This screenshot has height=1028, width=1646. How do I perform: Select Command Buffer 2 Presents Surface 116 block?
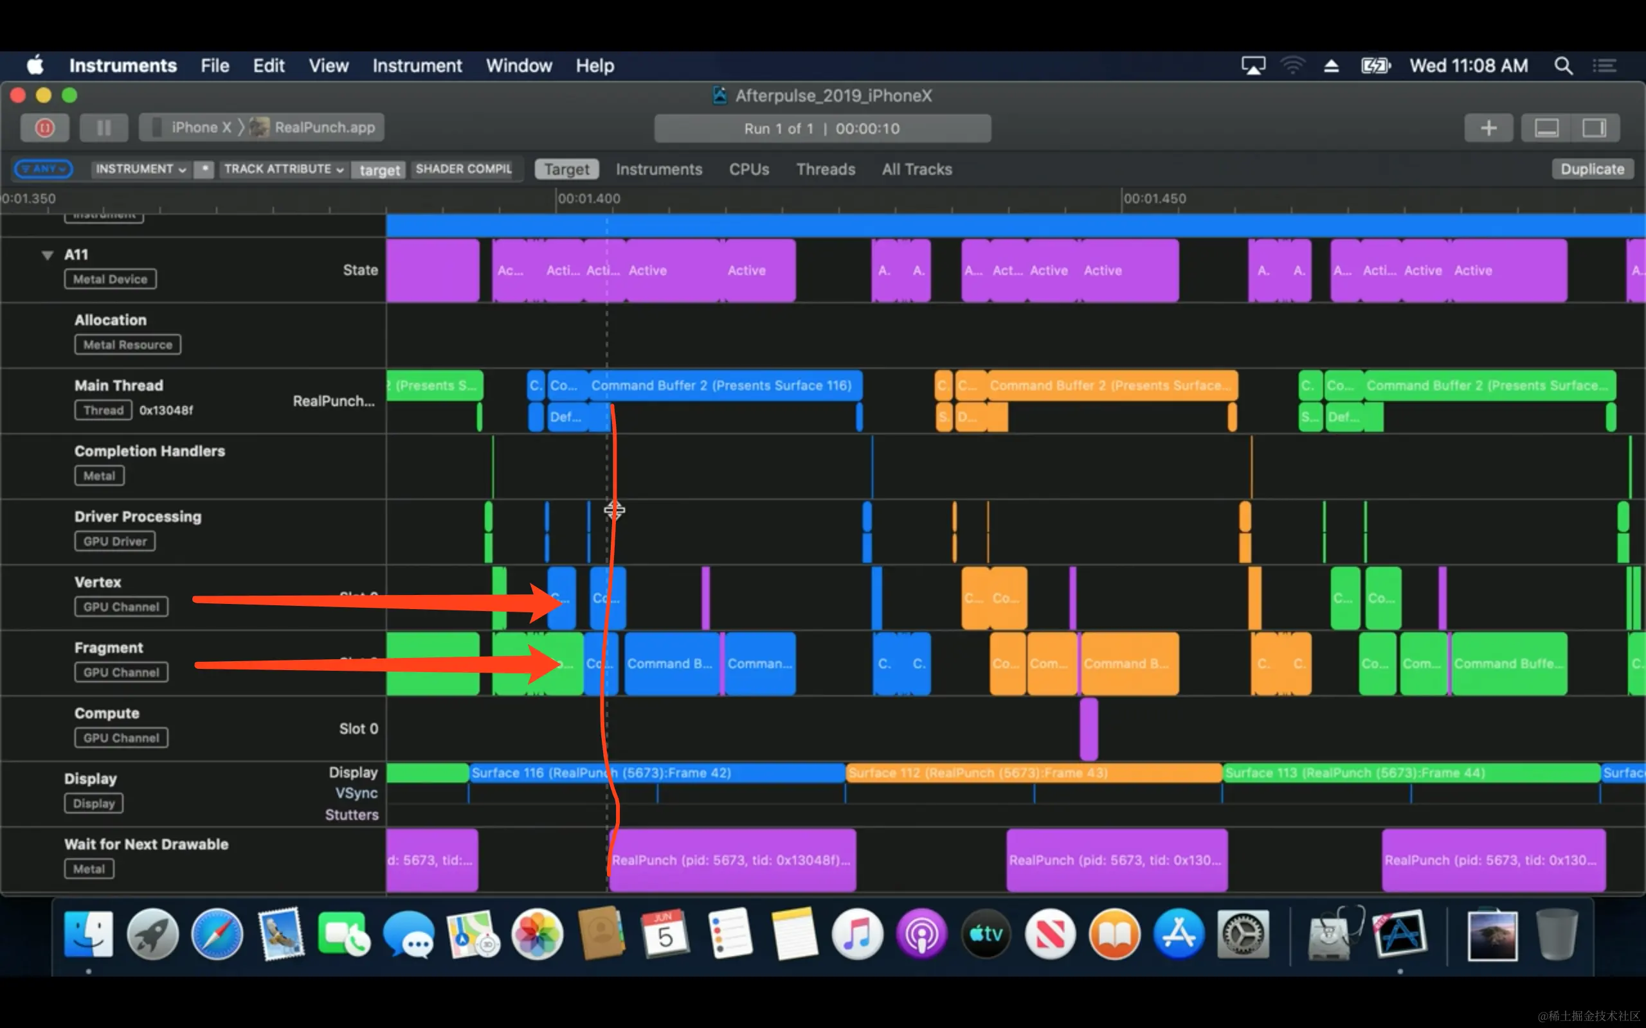click(x=721, y=385)
